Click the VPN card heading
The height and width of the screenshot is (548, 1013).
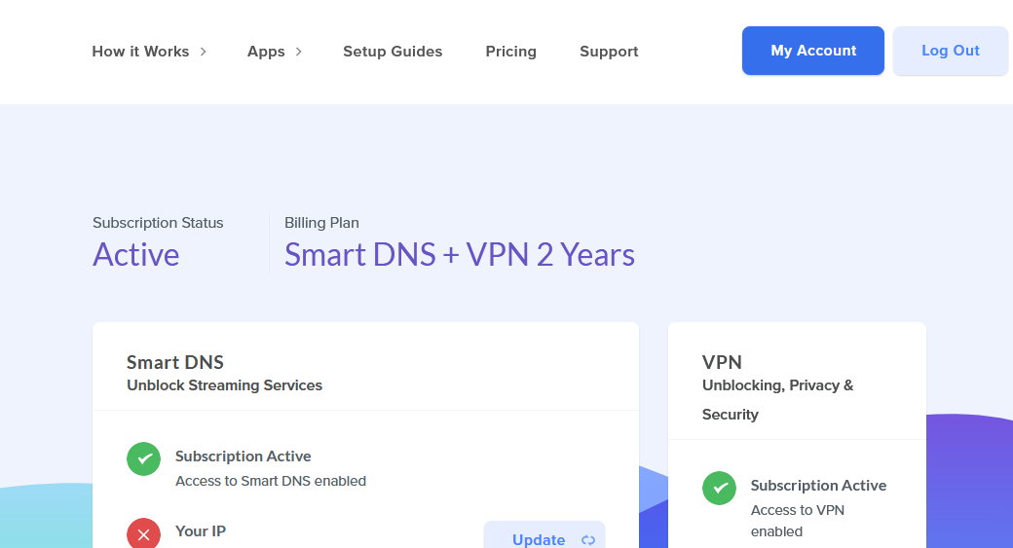pos(722,362)
